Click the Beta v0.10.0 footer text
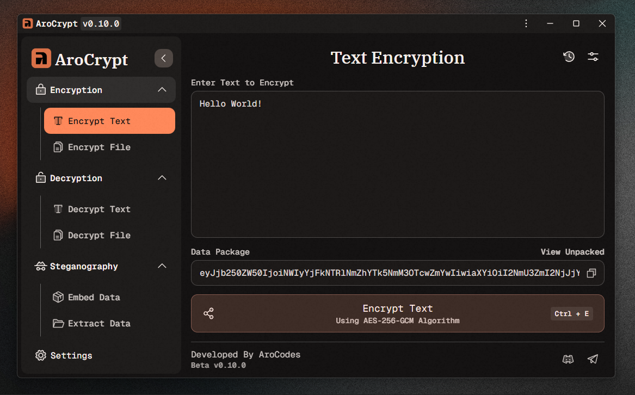 click(218, 366)
